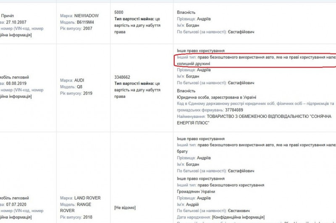The image size is (336, 223).
Task: Select the '[Не відомо]' cost value
Action: click(x=125, y=207)
